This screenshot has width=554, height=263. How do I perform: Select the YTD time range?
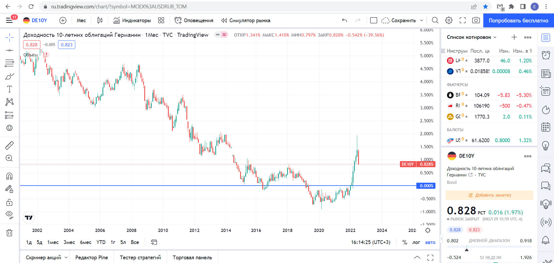pos(101,242)
